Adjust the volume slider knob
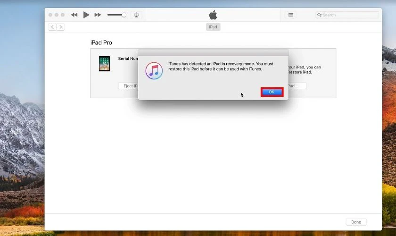396x236 pixels. click(124, 15)
